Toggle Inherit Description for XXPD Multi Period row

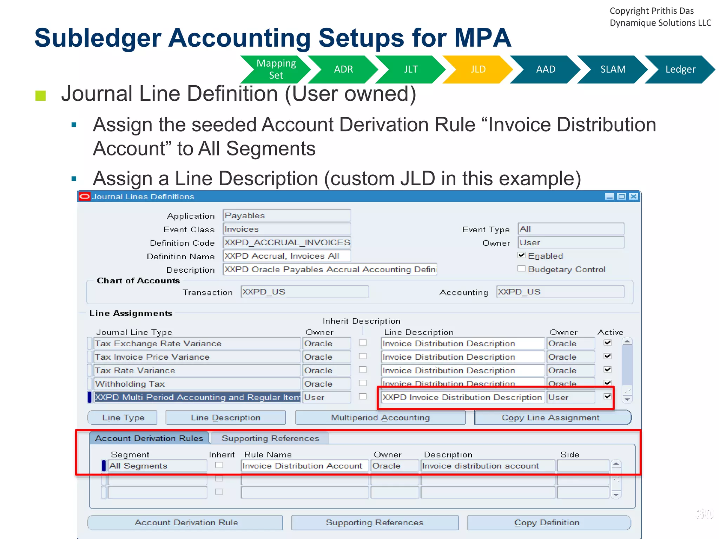[363, 396]
